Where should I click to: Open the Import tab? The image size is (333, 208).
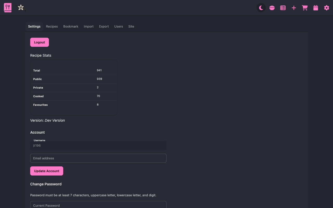click(89, 27)
